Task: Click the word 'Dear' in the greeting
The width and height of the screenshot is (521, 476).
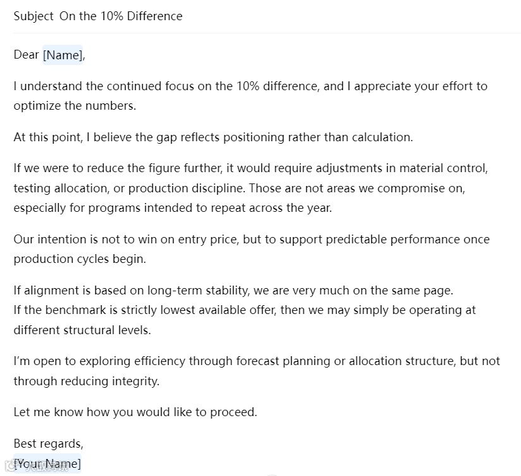Action: click(x=27, y=54)
